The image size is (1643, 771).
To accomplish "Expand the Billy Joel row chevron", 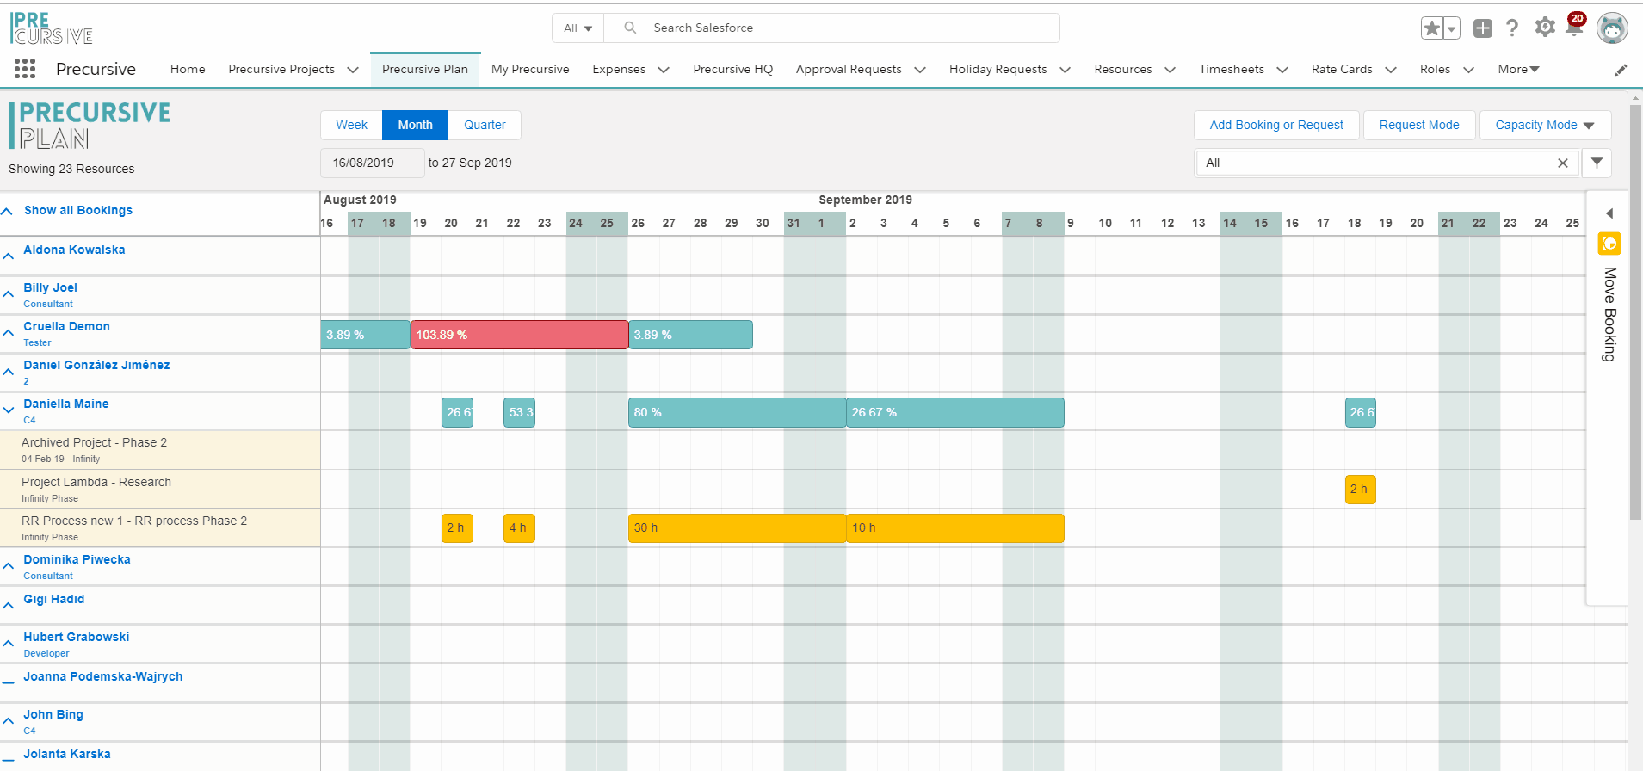I will pyautogui.click(x=9, y=294).
